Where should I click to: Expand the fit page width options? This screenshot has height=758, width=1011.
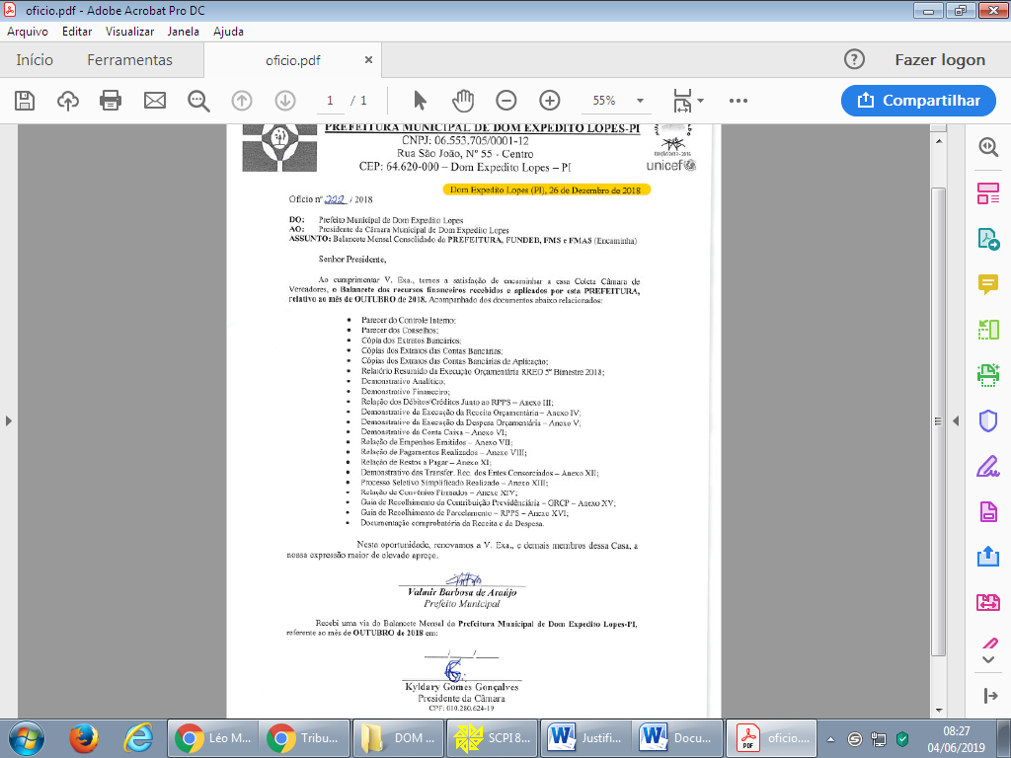pos(688,101)
